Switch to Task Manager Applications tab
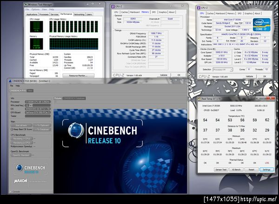Viewport: 279px width, 204px height. [32, 14]
